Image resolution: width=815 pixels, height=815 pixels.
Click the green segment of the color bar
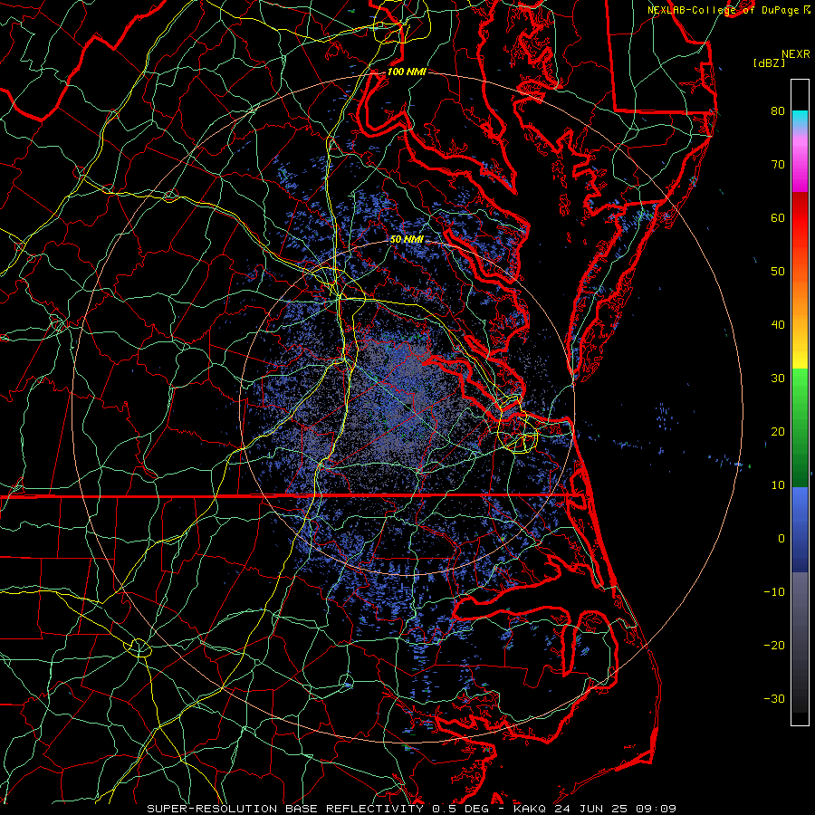coord(800,427)
